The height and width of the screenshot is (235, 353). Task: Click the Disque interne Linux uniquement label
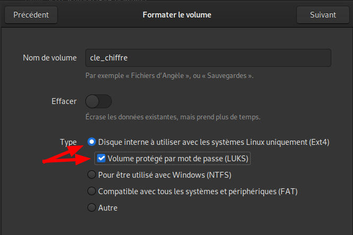click(214, 142)
